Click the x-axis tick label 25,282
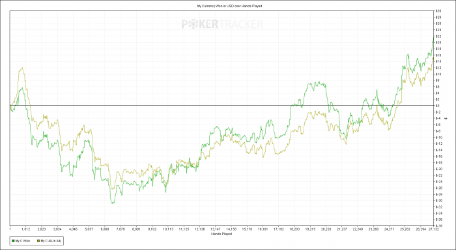This screenshot has height=250, width=456. [x=405, y=229]
